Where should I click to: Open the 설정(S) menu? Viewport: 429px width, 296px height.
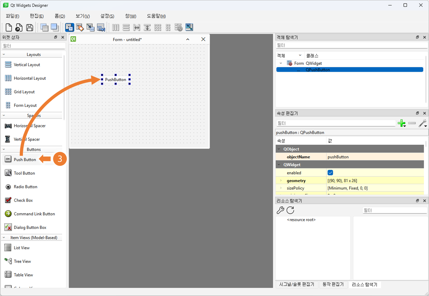point(107,16)
